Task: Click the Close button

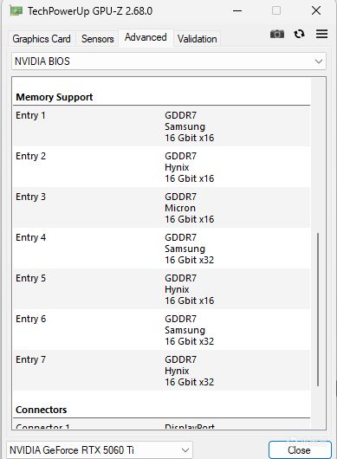Action: (x=300, y=450)
